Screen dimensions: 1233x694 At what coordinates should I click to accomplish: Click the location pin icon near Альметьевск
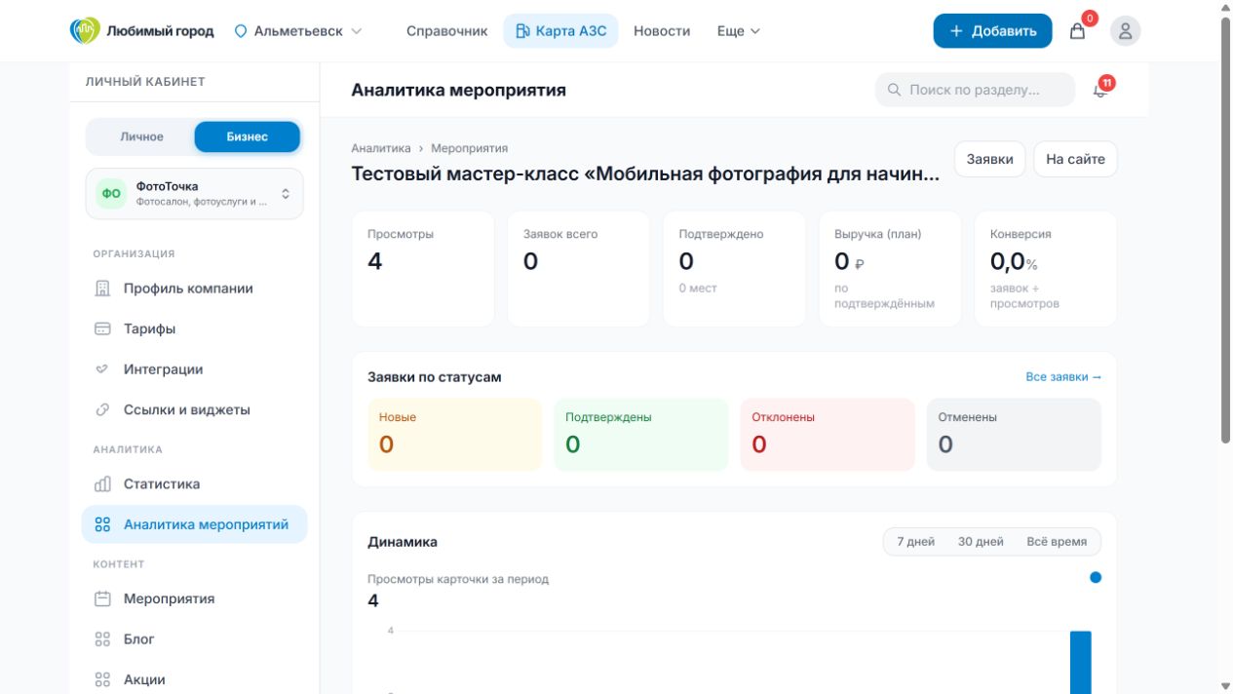point(241,31)
